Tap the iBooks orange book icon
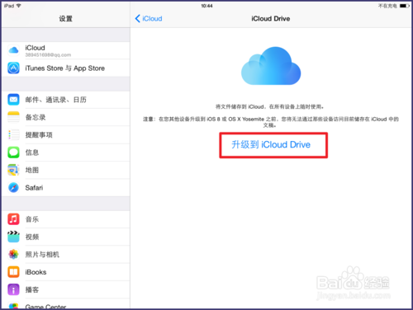 (x=13, y=272)
